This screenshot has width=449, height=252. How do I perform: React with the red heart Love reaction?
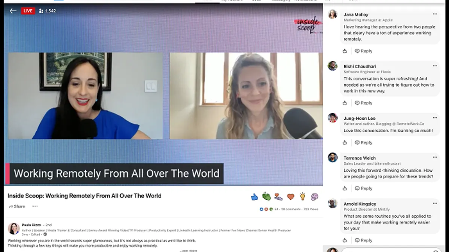(291, 197)
